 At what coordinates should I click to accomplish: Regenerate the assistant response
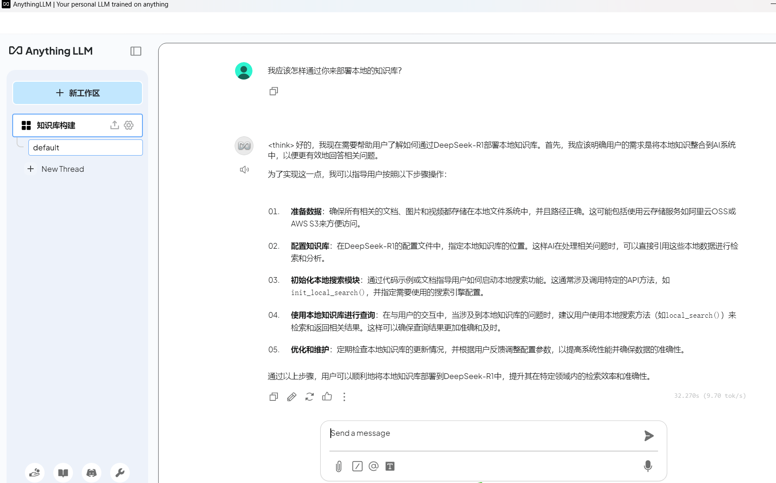tap(309, 397)
